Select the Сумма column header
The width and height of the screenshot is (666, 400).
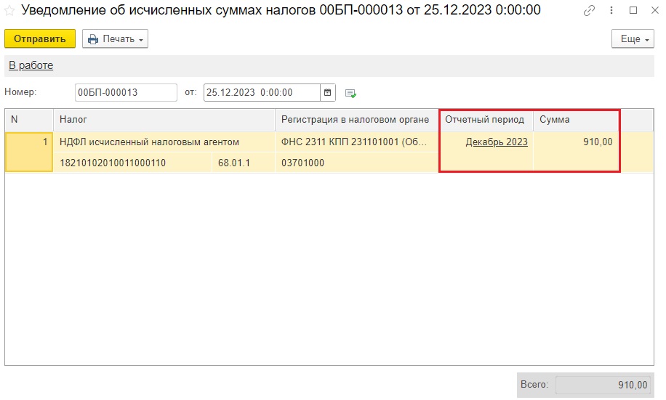[576, 120]
